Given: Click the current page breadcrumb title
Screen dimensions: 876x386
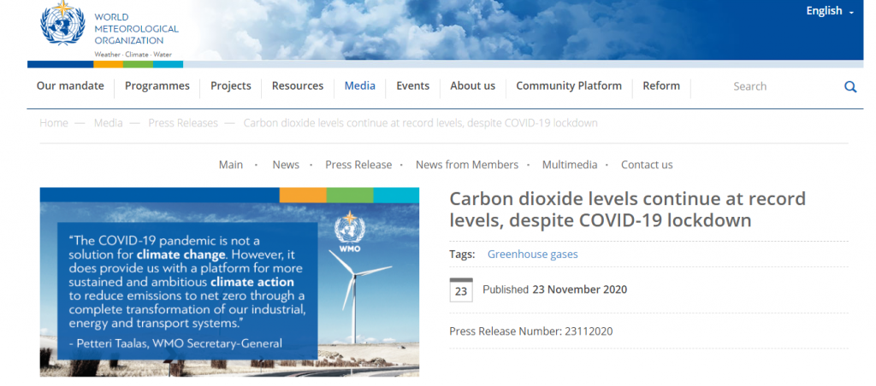Looking at the screenshot, I should click(421, 123).
